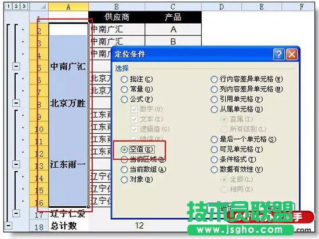The width and height of the screenshot is (319, 239).
Task: Select column D header
Action: tap(222, 7)
